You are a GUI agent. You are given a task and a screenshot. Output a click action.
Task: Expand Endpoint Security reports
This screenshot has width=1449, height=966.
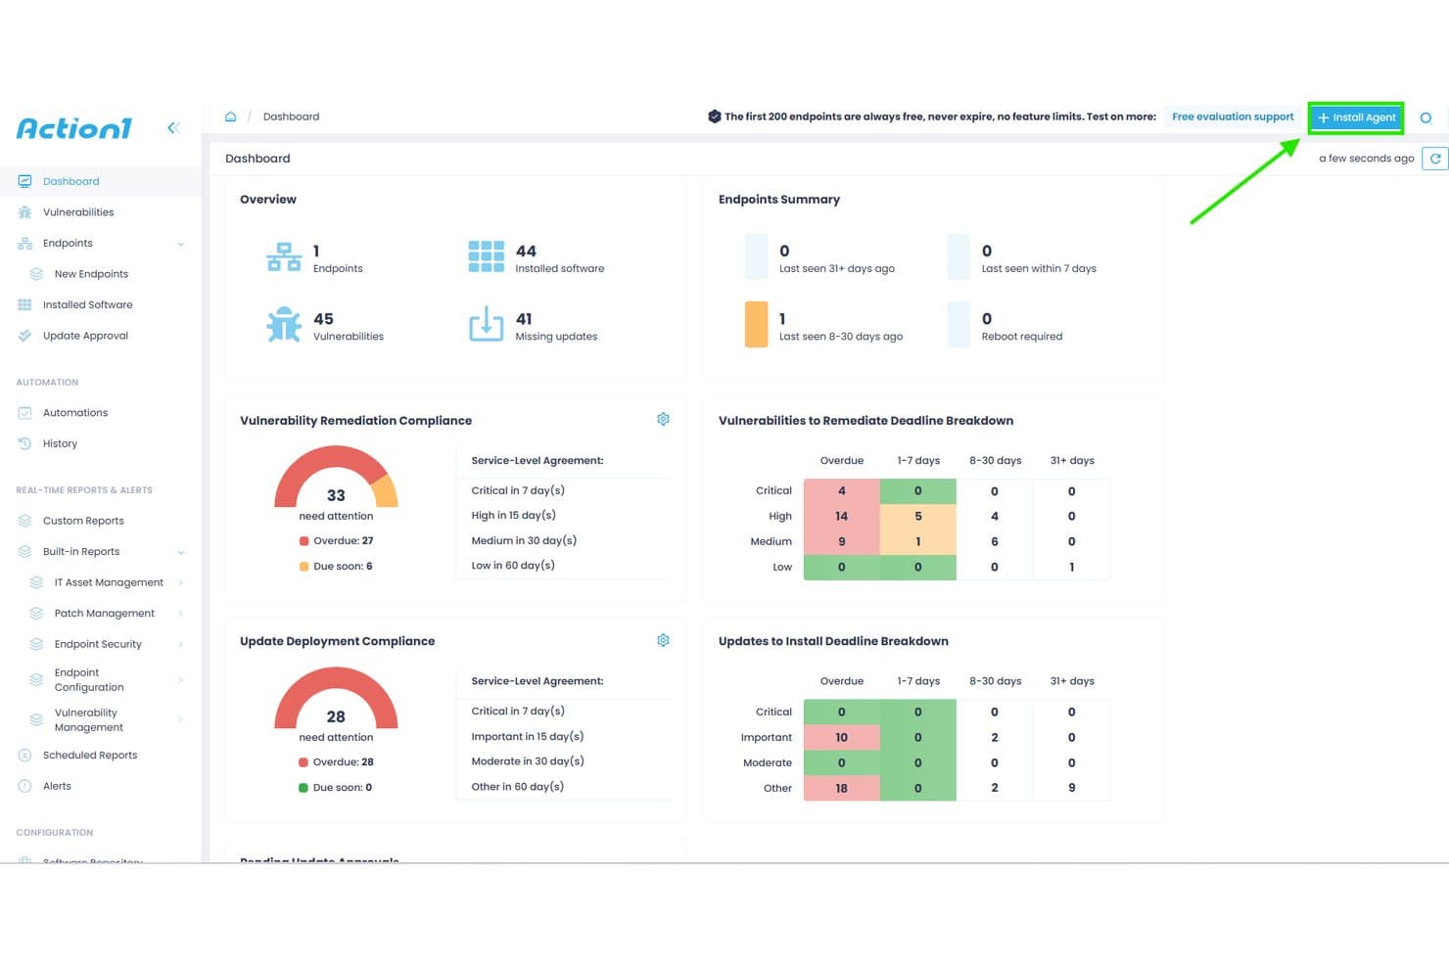click(181, 644)
